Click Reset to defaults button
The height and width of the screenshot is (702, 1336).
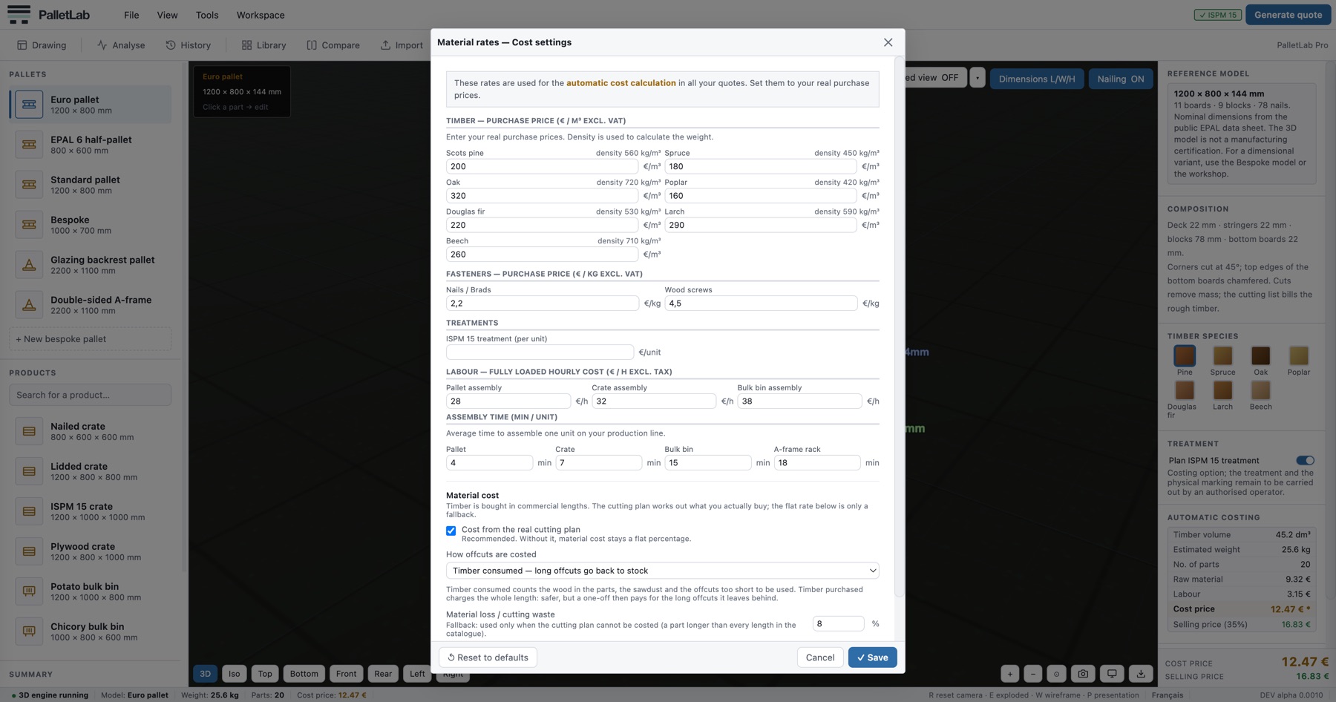pyautogui.click(x=488, y=657)
